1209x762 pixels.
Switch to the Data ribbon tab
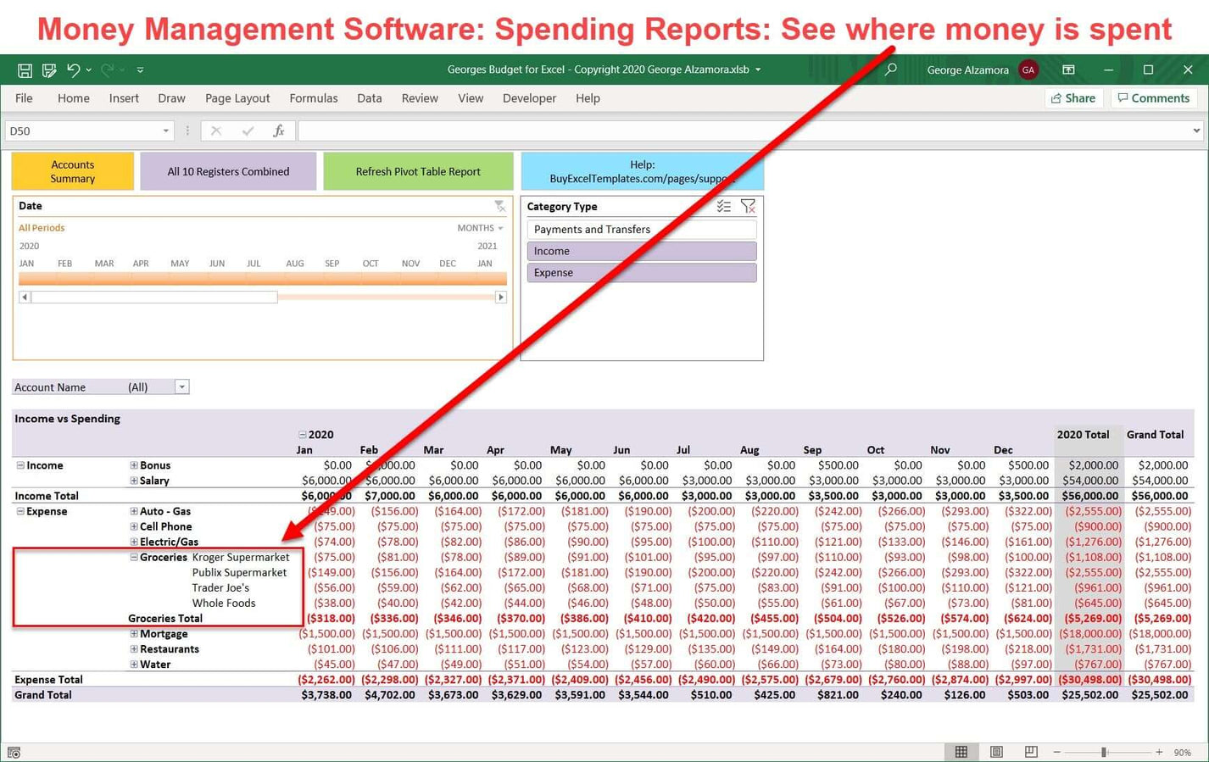369,98
